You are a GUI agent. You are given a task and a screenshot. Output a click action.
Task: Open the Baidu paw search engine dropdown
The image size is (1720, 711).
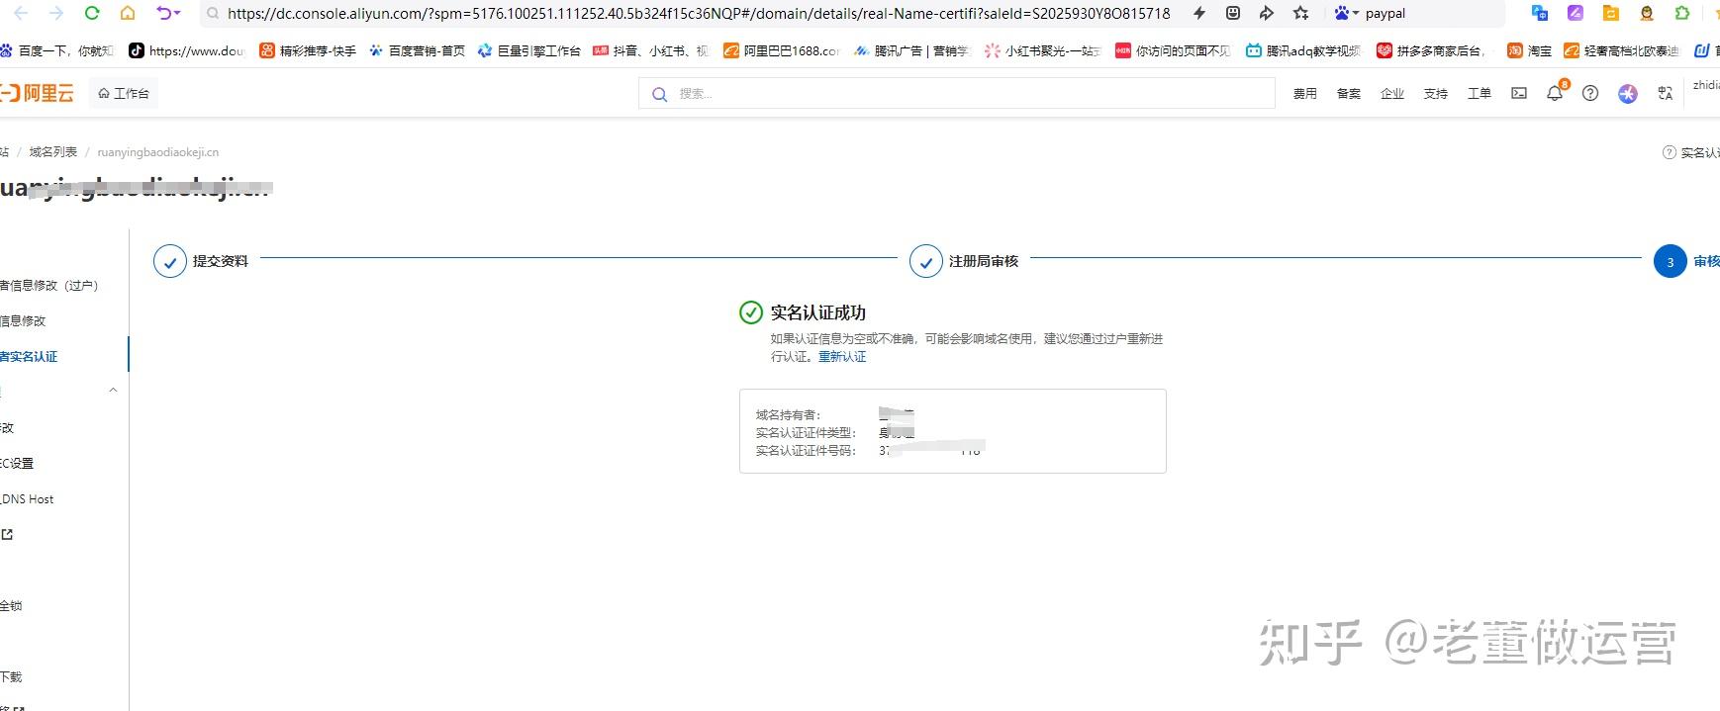point(1346,13)
